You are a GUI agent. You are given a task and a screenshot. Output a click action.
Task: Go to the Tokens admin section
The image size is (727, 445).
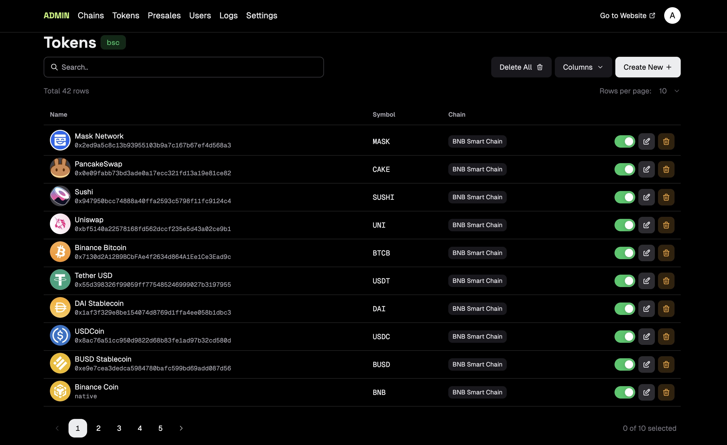coord(126,15)
